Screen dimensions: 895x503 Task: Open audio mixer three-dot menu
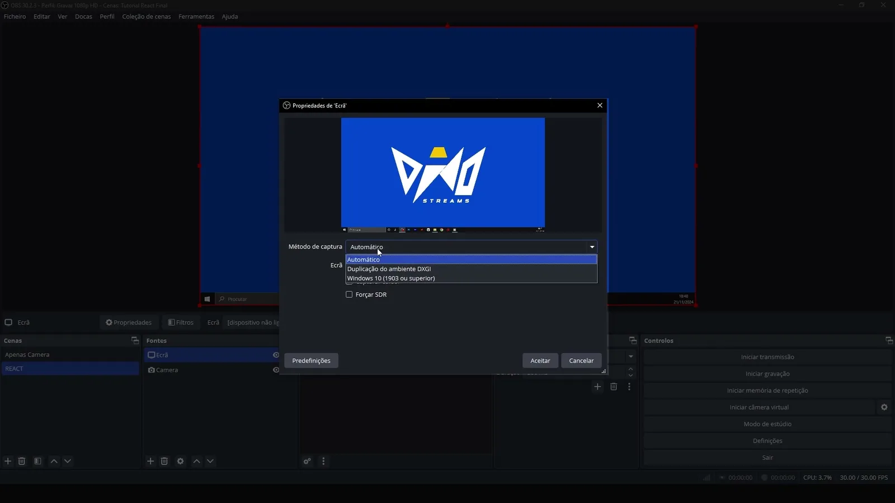coord(323,461)
